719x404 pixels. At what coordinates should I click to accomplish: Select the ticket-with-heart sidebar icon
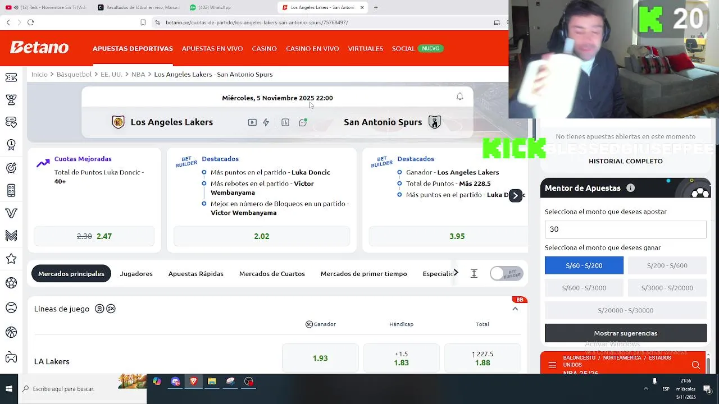[x=11, y=122]
